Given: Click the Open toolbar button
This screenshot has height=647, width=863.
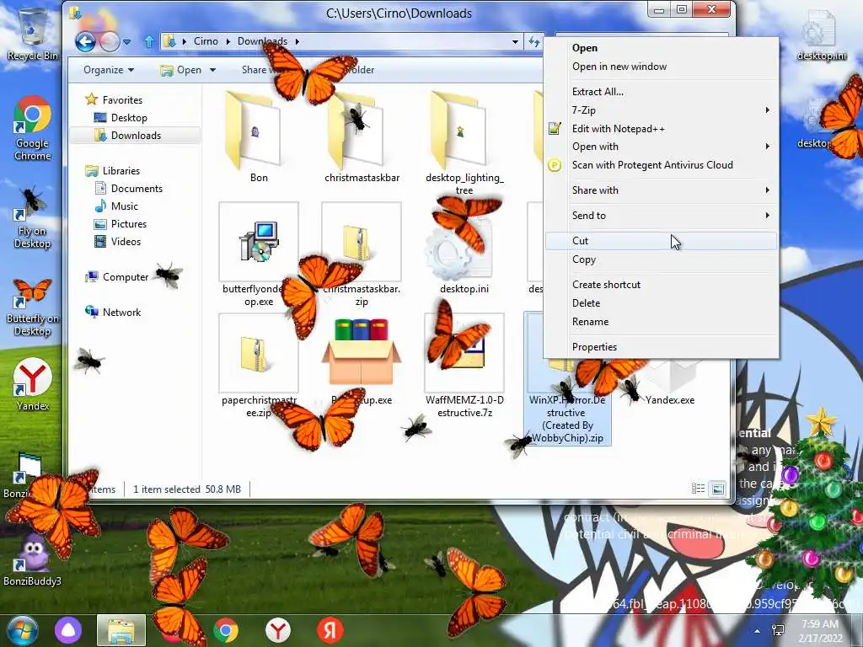Looking at the screenshot, I should coord(182,70).
